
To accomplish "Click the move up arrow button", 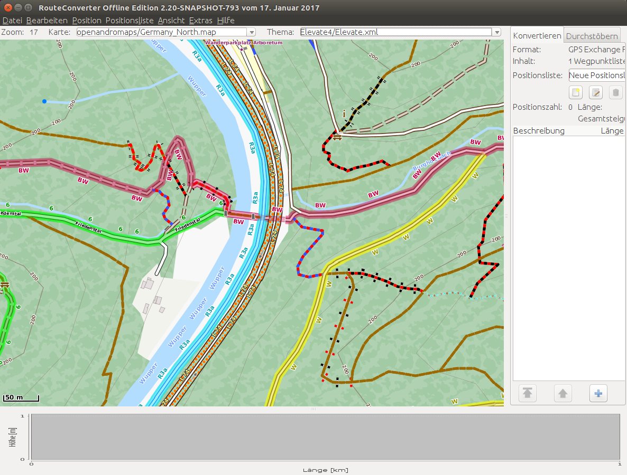I will tap(563, 393).
